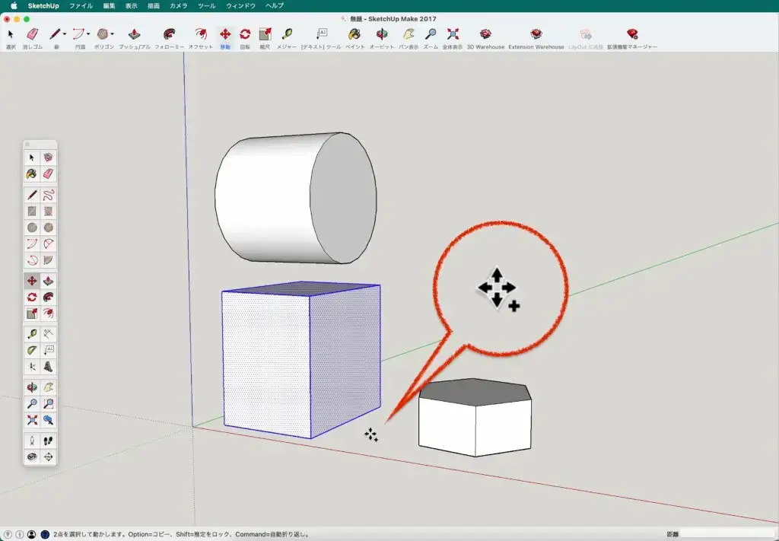The height and width of the screenshot is (541, 779).
Task: Select the Circle tool in floating palette
Action: [32, 228]
